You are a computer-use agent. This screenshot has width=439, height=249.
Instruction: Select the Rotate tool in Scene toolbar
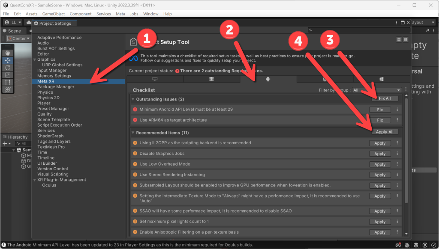8,67
